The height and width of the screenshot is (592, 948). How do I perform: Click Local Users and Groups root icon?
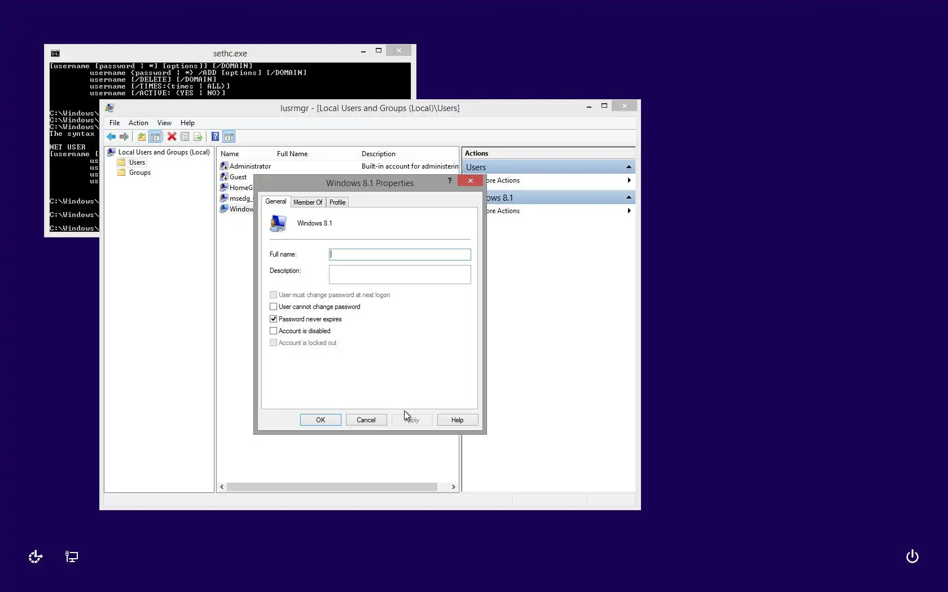[x=111, y=152]
